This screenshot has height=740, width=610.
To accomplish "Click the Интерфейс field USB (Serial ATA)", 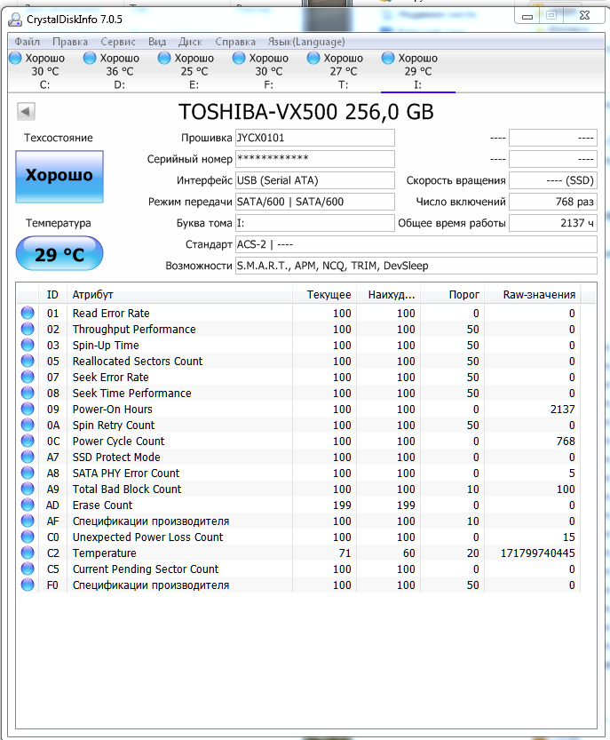I will coord(314,180).
